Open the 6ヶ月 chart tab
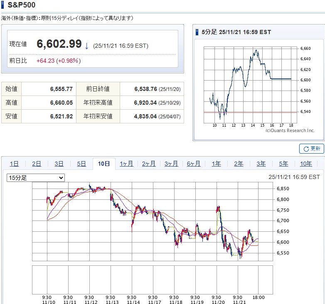 [194, 164]
